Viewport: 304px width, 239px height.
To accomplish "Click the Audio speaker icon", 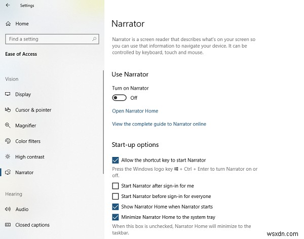I will pyautogui.click(x=8, y=209).
